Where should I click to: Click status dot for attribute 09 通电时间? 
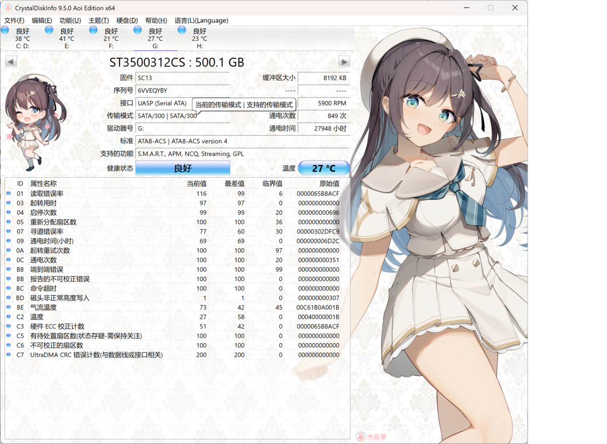tap(9, 241)
